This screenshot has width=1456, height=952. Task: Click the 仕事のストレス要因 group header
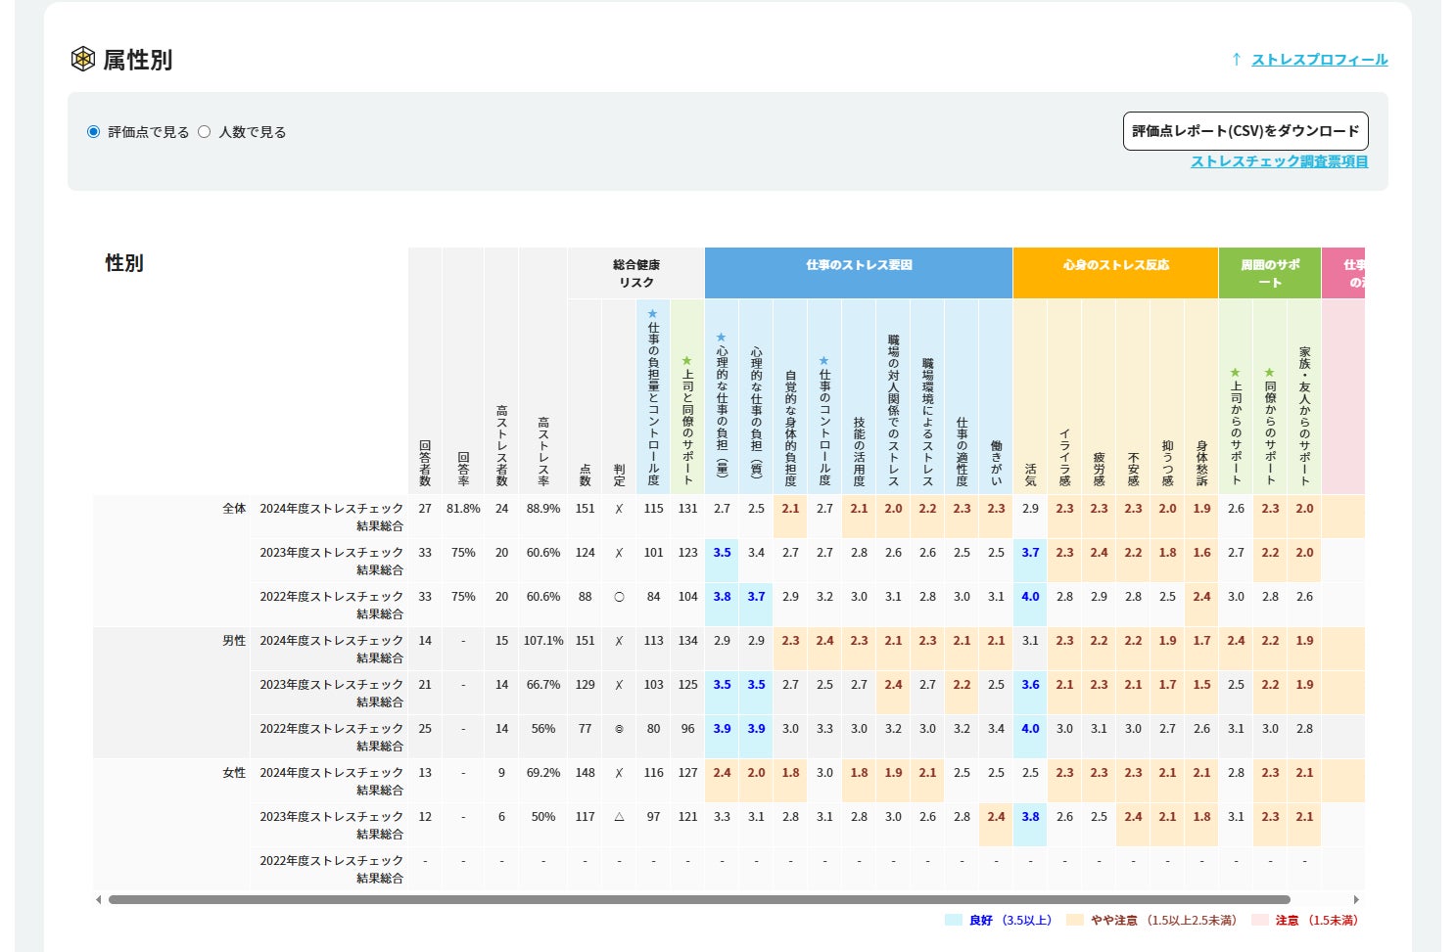point(858,265)
